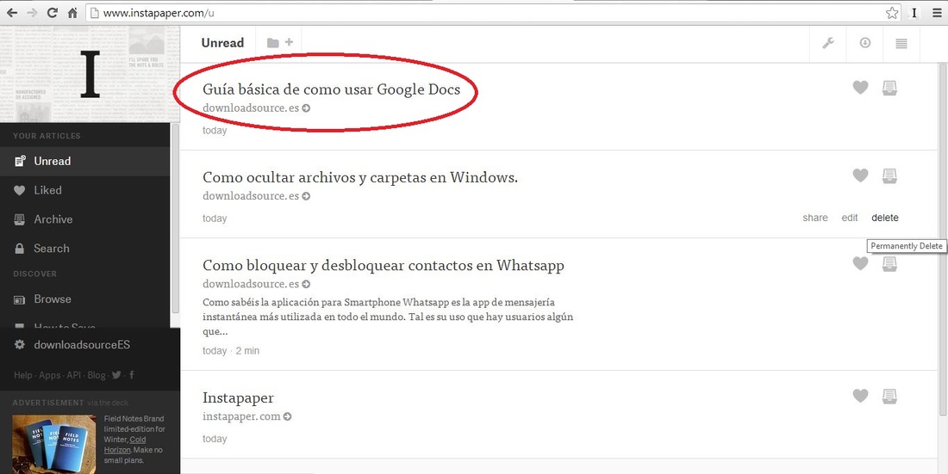Open the Apps footer link

pos(50,376)
